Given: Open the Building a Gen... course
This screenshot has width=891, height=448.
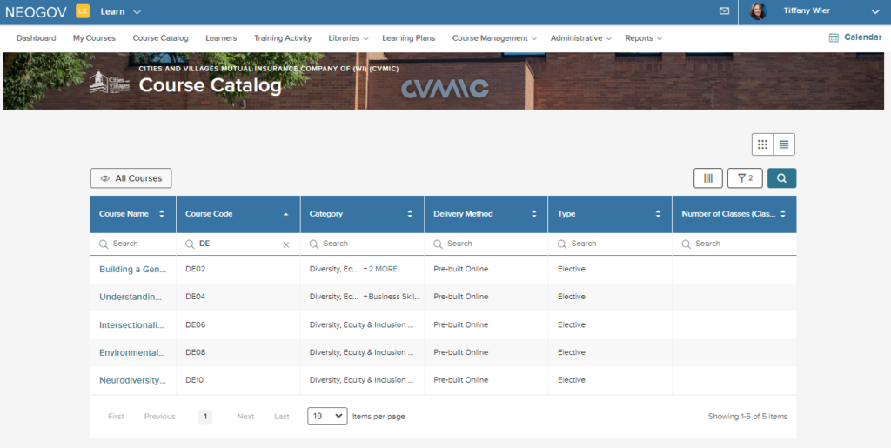Looking at the screenshot, I should pyautogui.click(x=132, y=269).
